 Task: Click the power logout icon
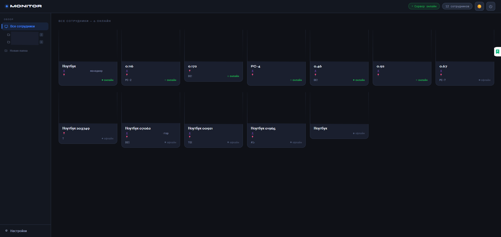[x=491, y=6]
